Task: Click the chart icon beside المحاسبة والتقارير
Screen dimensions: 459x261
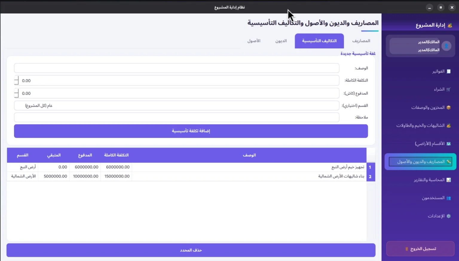Action: coord(449,180)
